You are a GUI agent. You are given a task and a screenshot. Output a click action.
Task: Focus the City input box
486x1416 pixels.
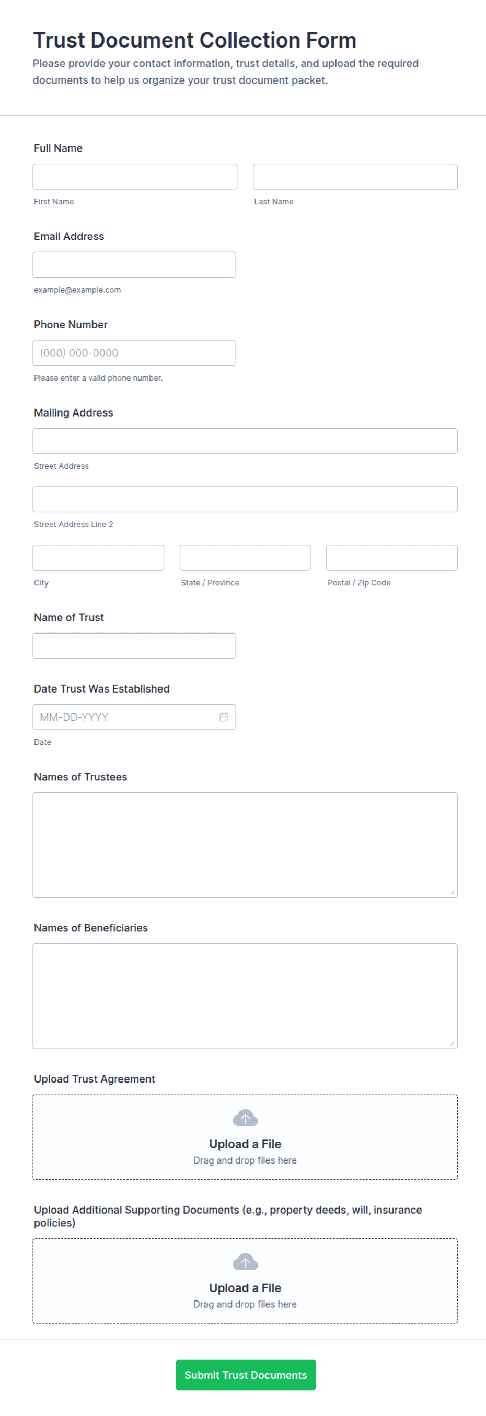tap(98, 557)
